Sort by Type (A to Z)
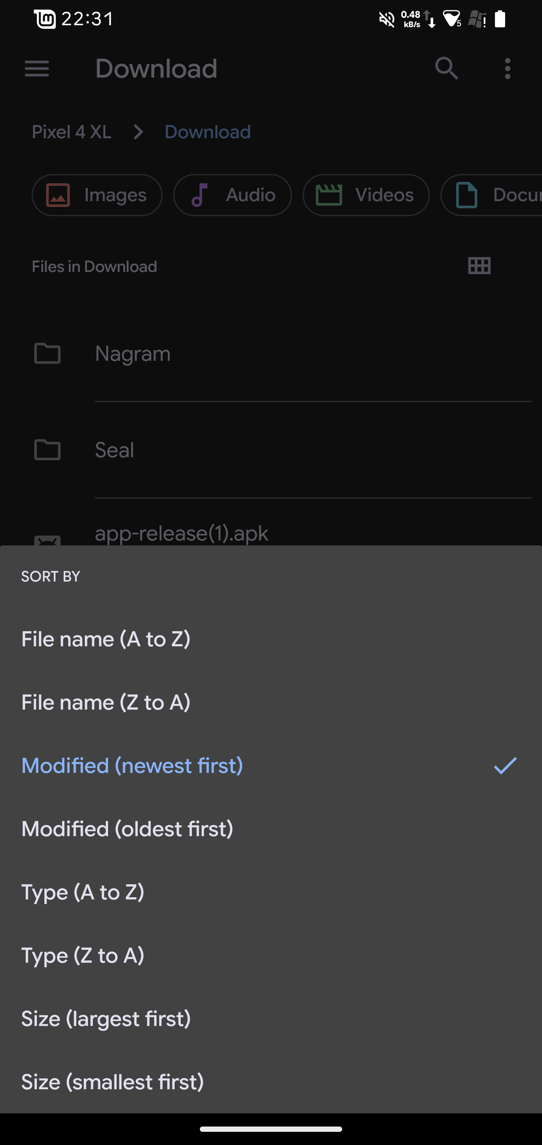The width and height of the screenshot is (542, 1145). pyautogui.click(x=83, y=892)
